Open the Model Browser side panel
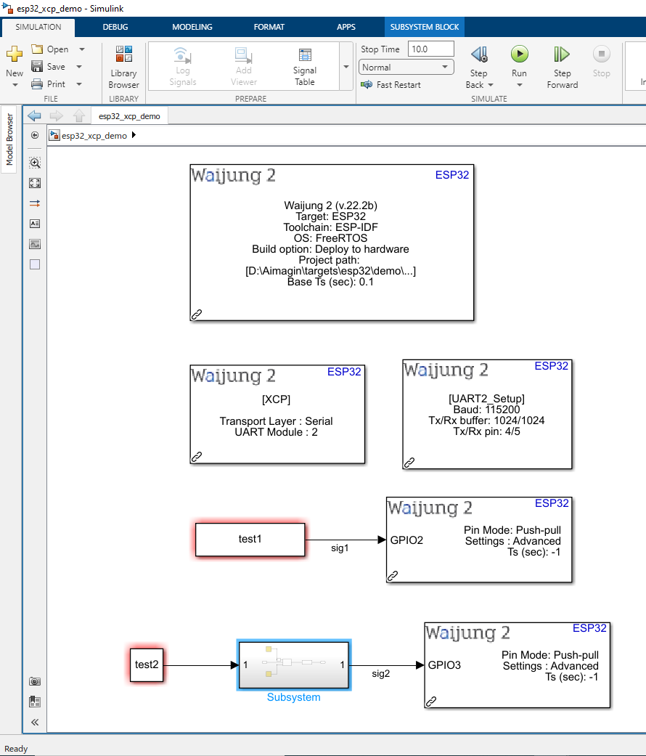Viewport: 646px width, 756px height. click(9, 139)
